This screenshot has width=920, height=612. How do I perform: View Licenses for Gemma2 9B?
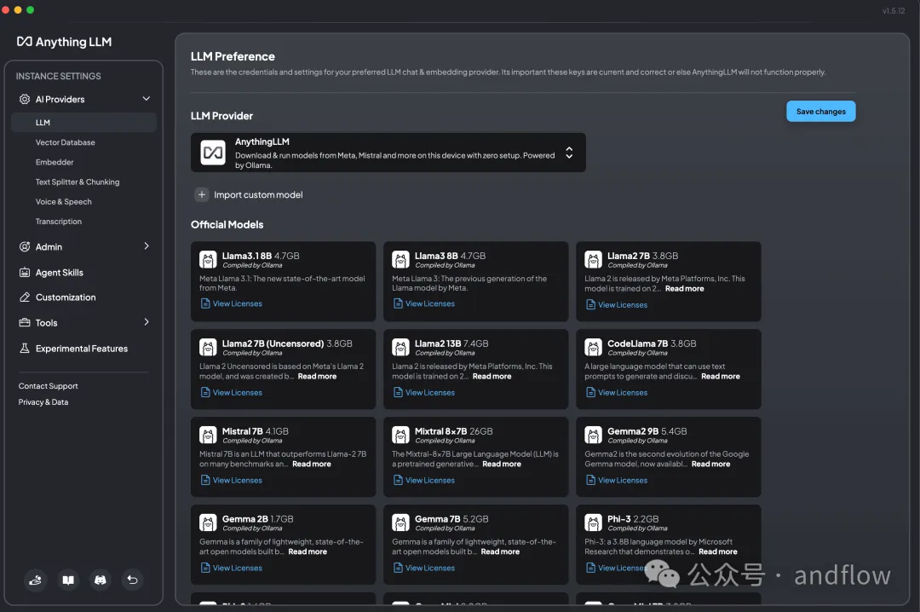tap(617, 480)
